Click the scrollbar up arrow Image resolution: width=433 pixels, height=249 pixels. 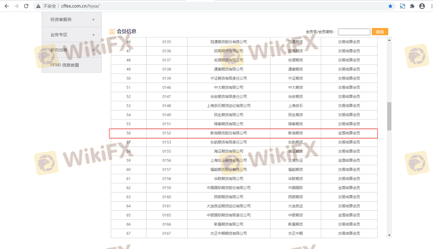point(389,40)
